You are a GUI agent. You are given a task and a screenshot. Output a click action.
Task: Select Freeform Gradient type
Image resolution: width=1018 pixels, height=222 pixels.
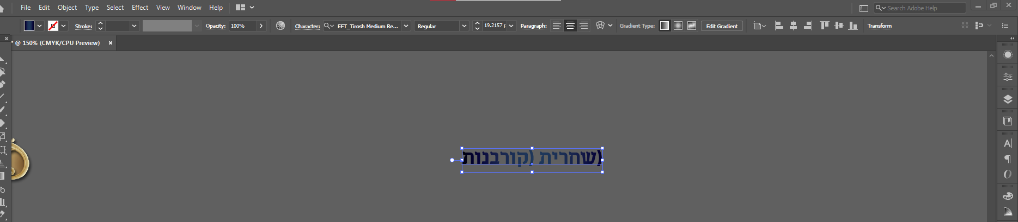[x=692, y=26]
